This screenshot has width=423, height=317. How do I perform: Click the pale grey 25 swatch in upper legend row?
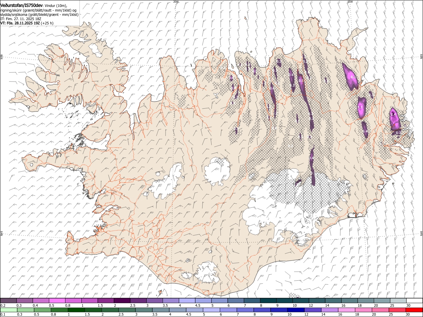(x=398, y=301)
